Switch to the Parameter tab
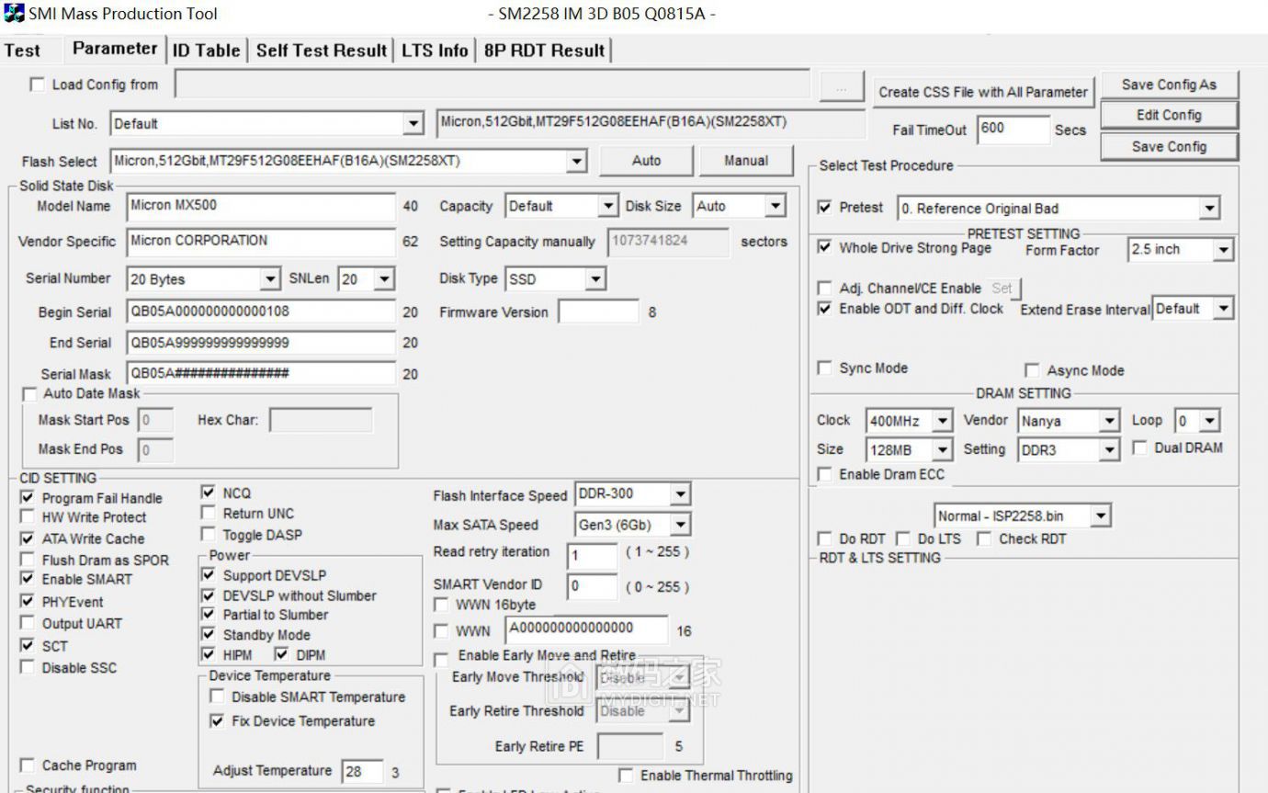The width and height of the screenshot is (1268, 793). pyautogui.click(x=115, y=49)
